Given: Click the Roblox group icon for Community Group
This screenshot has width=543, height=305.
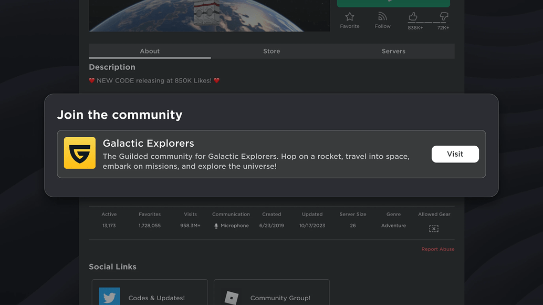Looking at the screenshot, I should pos(231,297).
